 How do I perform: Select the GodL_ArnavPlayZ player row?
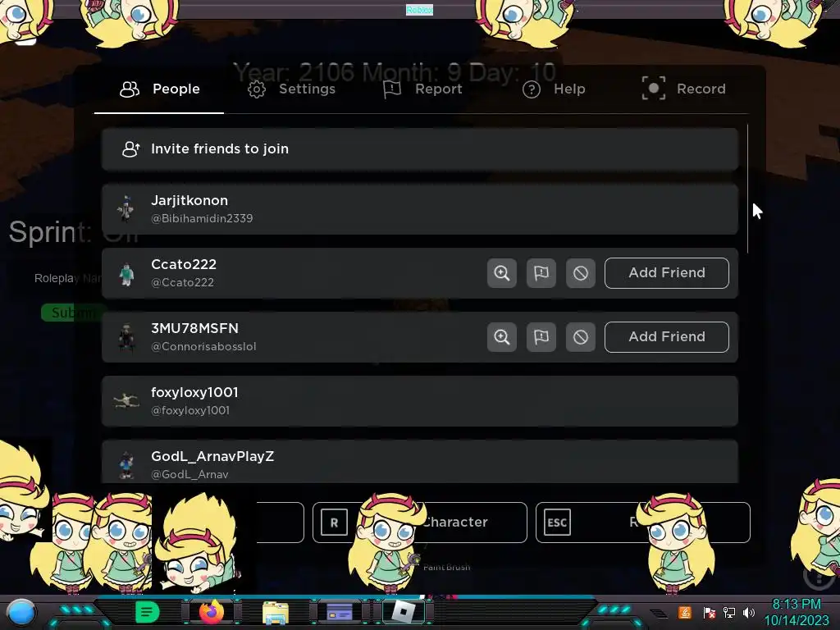coord(420,462)
